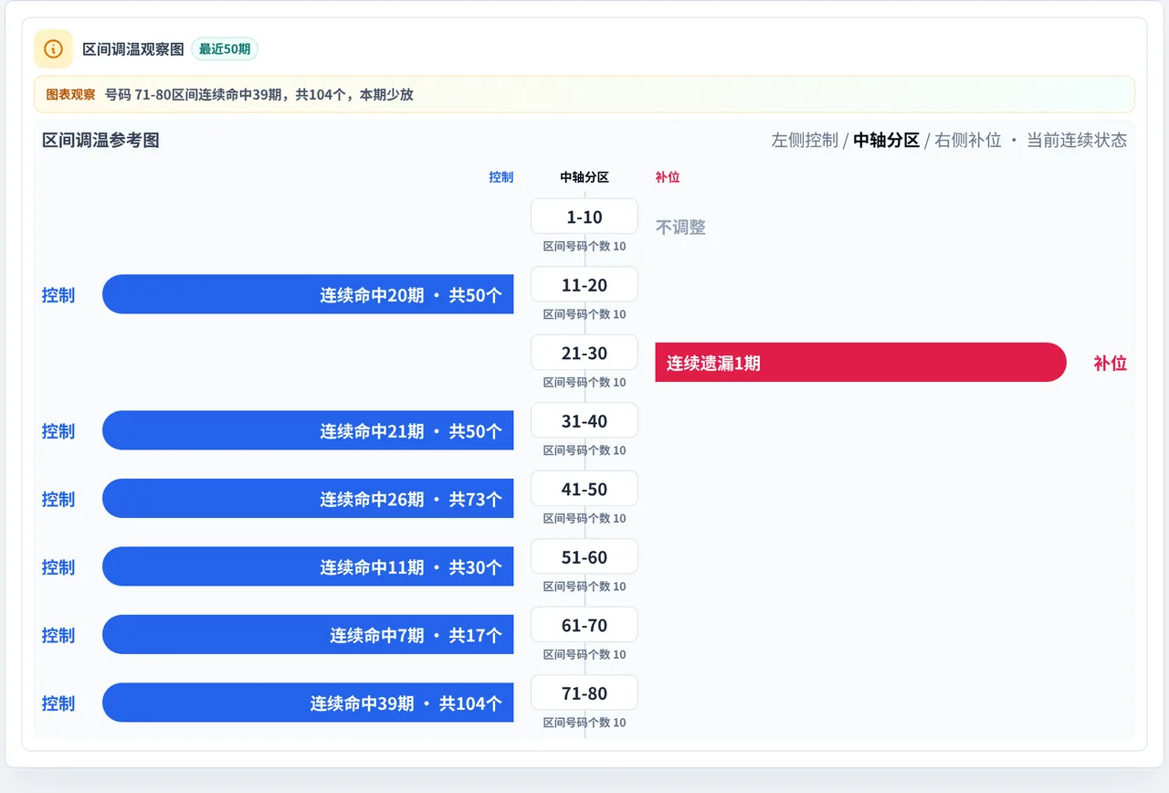This screenshot has width=1169, height=793.
Task: Click 区间号码个数 10 under the 1-10 box
Action: click(584, 246)
